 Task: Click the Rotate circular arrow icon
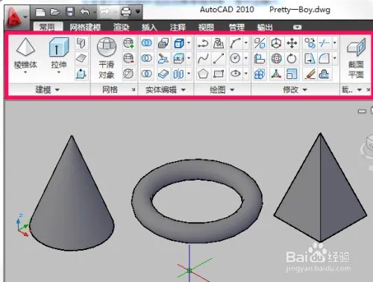tap(292, 58)
